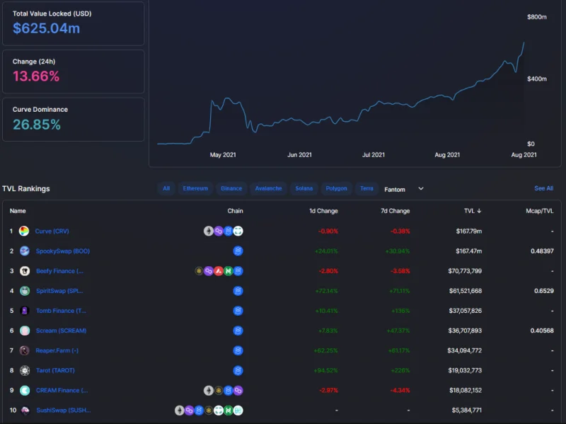Sort by the TVL column header
The image size is (566, 424).
click(x=473, y=211)
